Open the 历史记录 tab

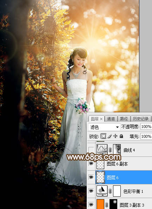(x=140, y=118)
